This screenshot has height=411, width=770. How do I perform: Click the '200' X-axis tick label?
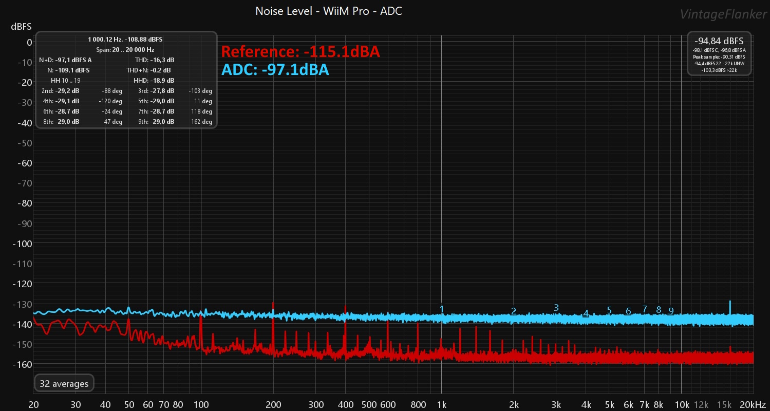point(273,404)
